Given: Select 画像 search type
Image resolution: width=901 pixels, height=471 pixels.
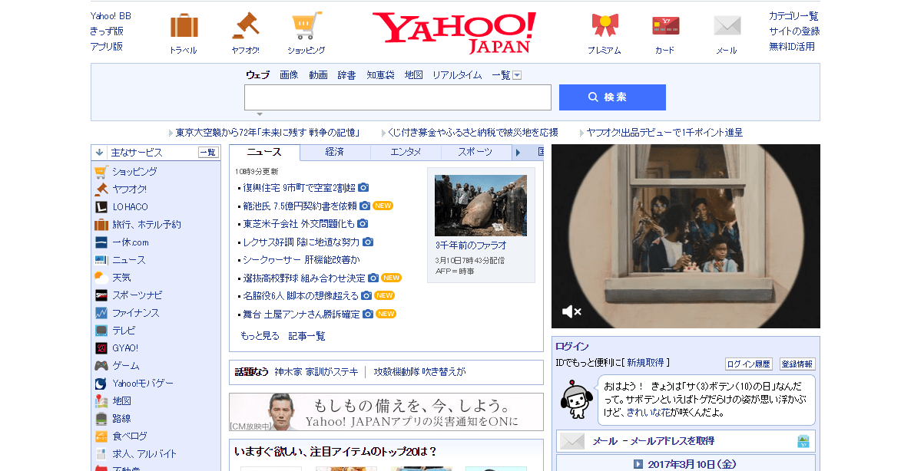Looking at the screenshot, I should pyautogui.click(x=289, y=75).
